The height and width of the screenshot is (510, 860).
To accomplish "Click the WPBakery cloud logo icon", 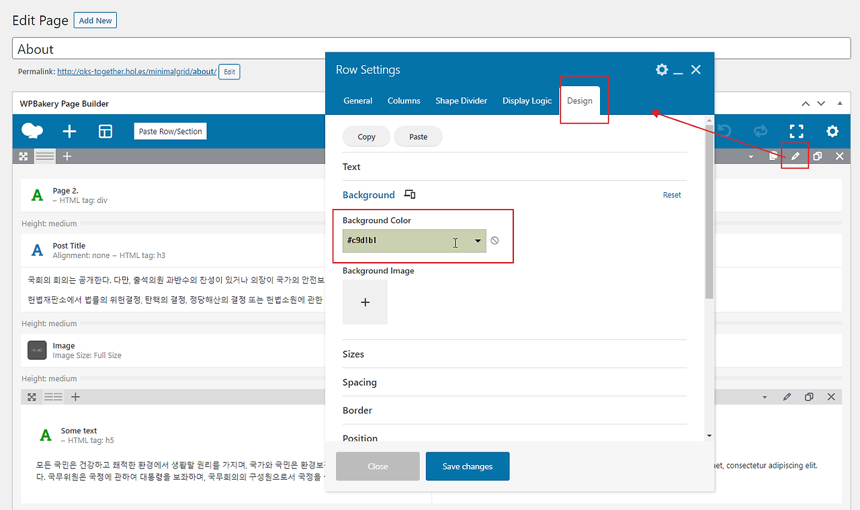I will (32, 131).
